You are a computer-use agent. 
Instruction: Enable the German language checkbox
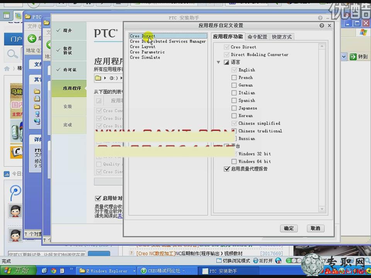[234, 85]
